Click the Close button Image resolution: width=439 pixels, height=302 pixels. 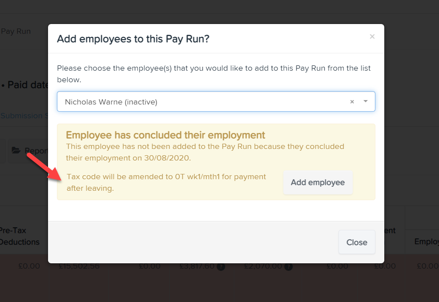[356, 242]
